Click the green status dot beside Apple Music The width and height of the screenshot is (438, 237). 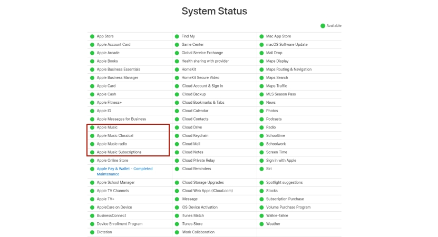[92, 127]
